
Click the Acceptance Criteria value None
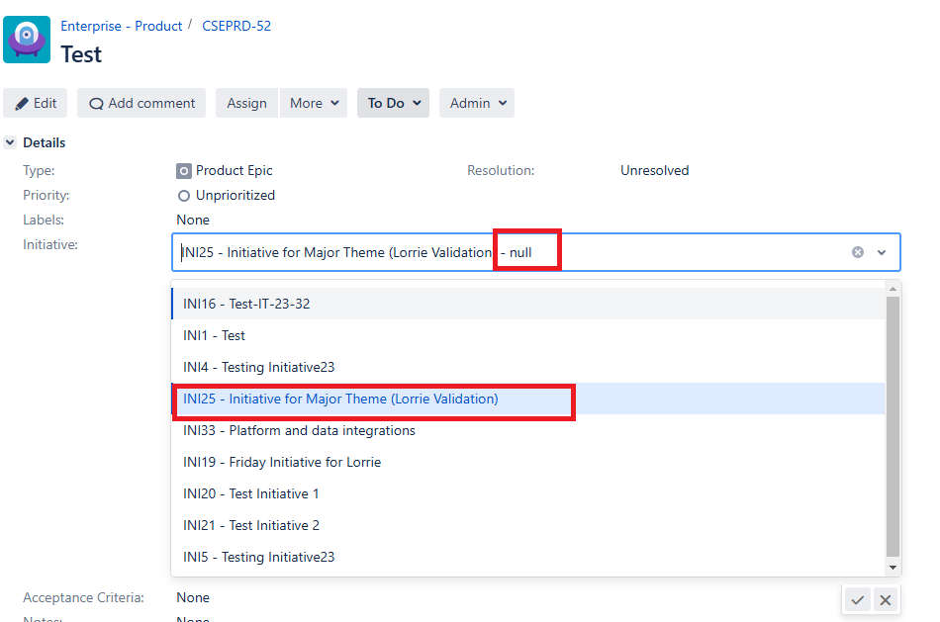tap(193, 597)
